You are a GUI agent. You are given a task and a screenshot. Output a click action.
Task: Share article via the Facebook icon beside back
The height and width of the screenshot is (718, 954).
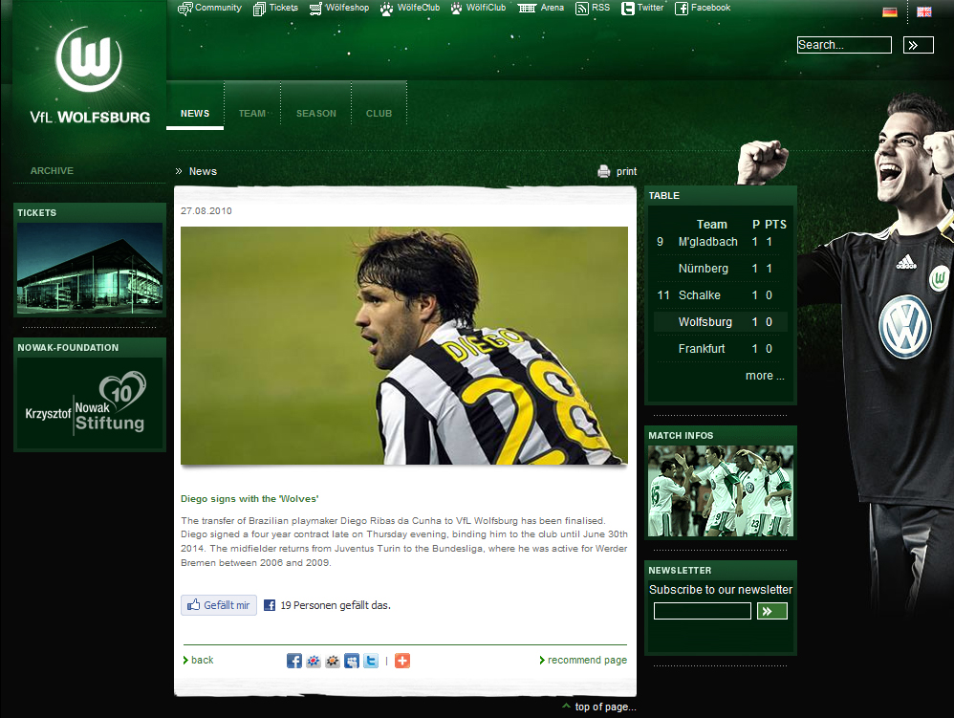(293, 661)
